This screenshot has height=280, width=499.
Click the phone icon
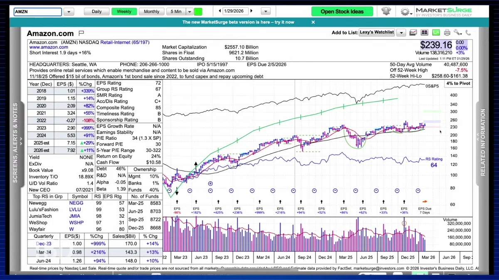(468, 32)
